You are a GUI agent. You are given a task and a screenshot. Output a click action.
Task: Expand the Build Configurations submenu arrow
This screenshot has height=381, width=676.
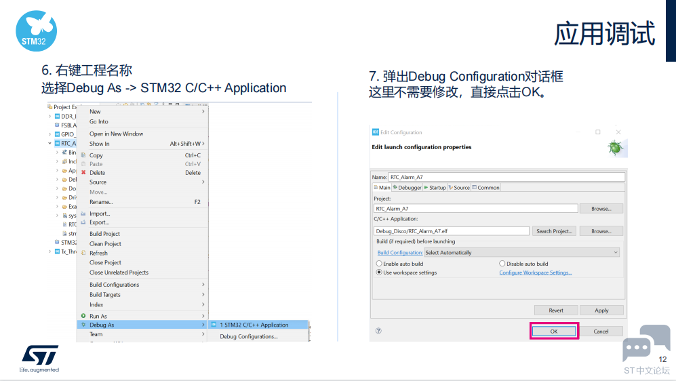coord(203,285)
